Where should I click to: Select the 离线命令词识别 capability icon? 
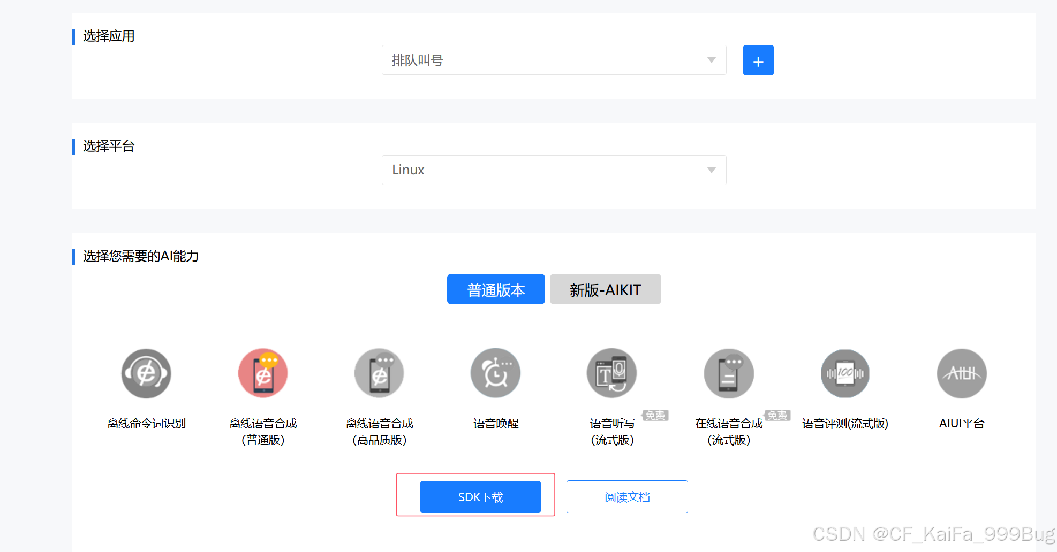coord(146,373)
